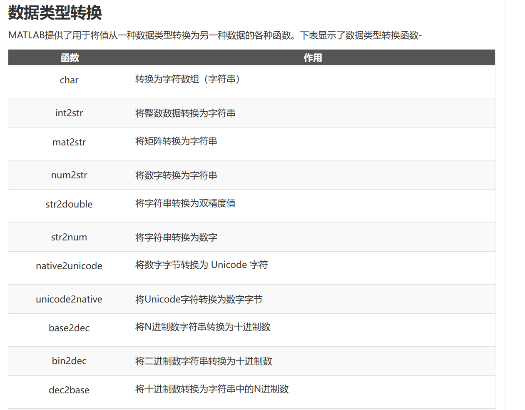Click the heading 数据类型转换

55,12
